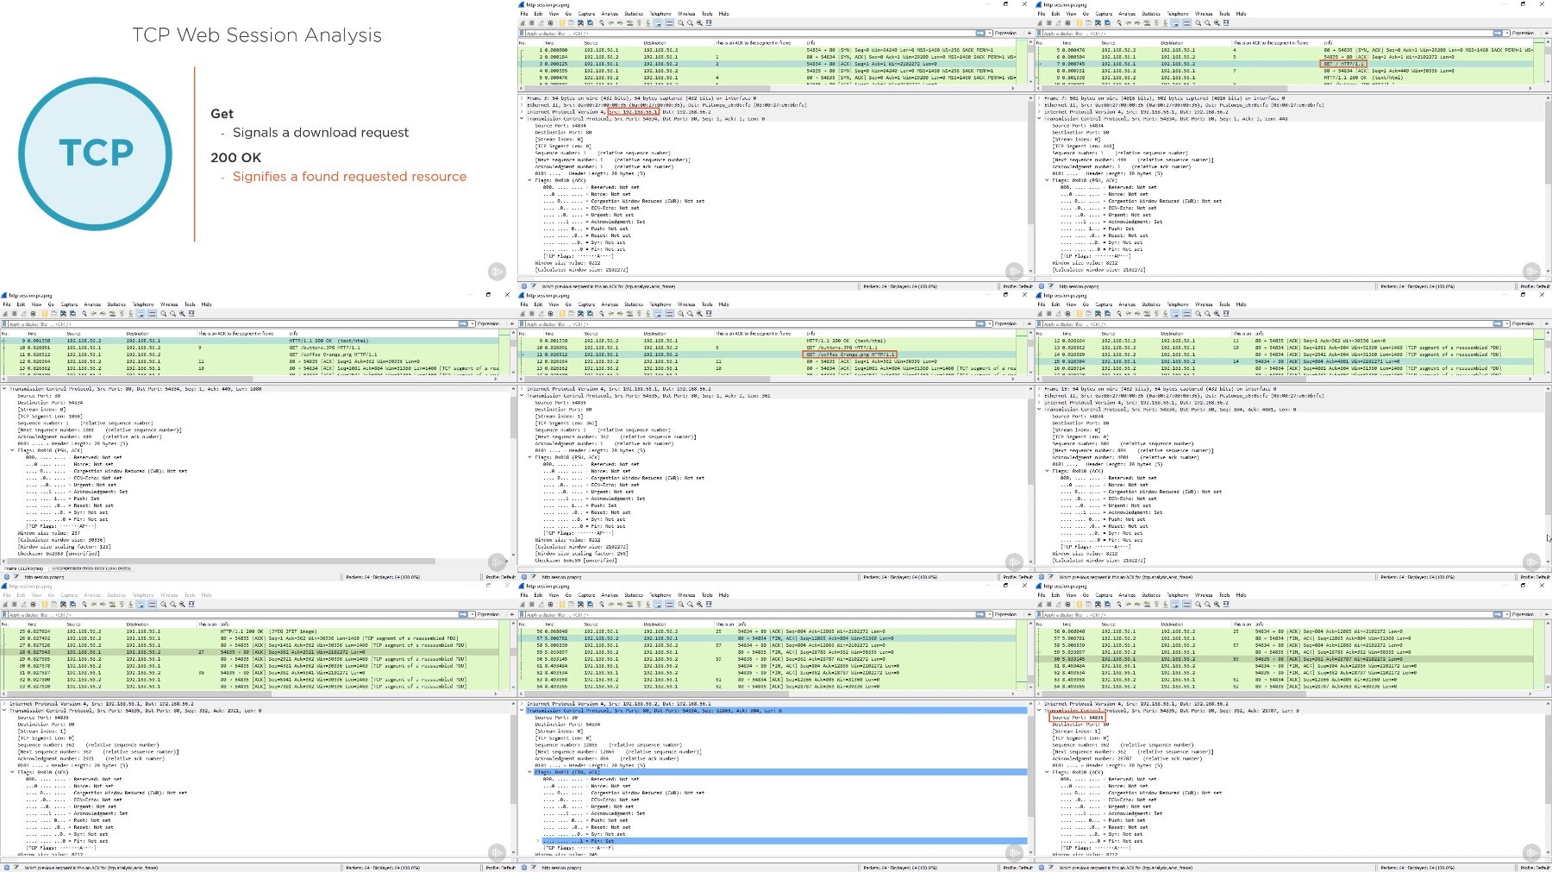This screenshot has width=1552, height=872.
Task: Click go-to-first-packet icon, packet 7 window
Action: [1156, 22]
